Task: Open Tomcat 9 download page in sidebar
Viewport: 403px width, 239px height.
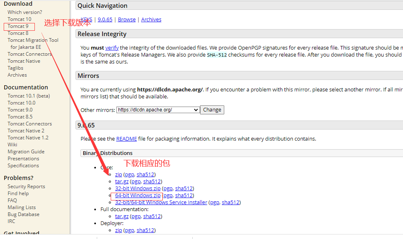Action: (18, 26)
